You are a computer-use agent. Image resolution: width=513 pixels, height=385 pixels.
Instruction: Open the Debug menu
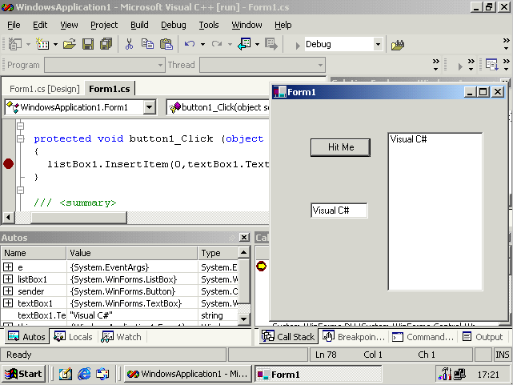pos(174,25)
